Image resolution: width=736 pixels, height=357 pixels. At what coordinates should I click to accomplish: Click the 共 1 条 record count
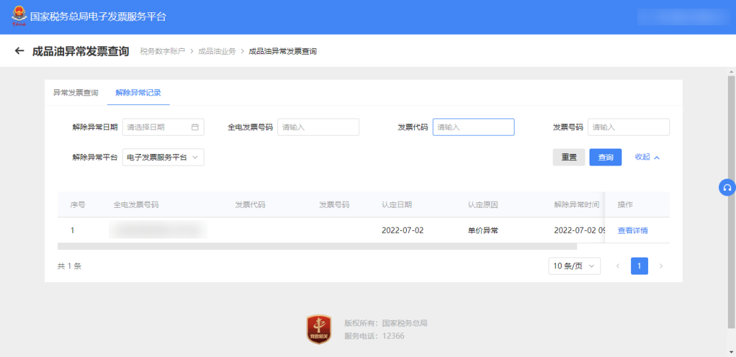(x=70, y=266)
